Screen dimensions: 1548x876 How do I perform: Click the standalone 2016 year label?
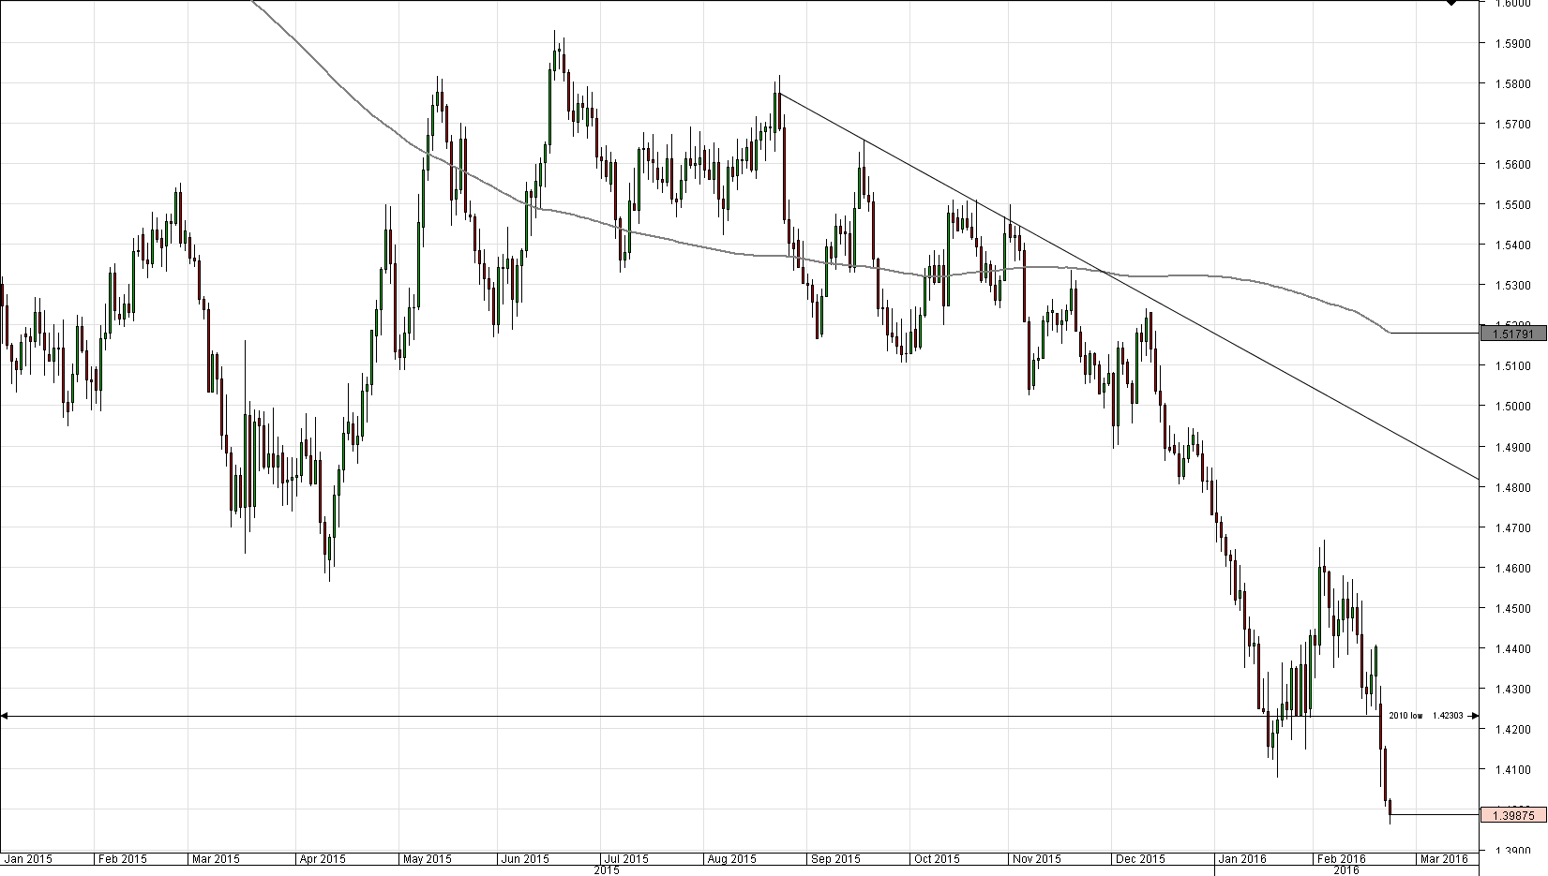tap(1346, 870)
